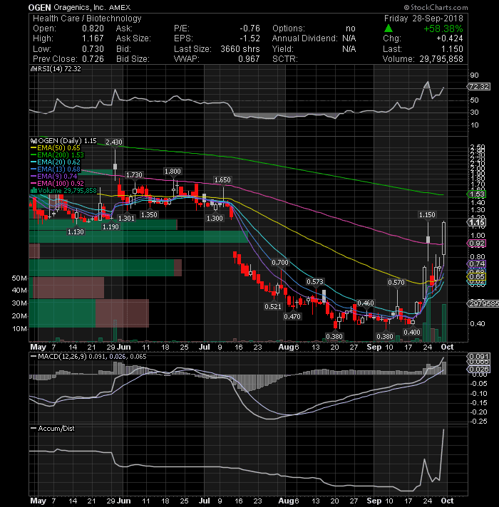Click the RSI(14) indicator label icon
Image resolution: width=499 pixels, height=507 pixels.
[x=34, y=69]
